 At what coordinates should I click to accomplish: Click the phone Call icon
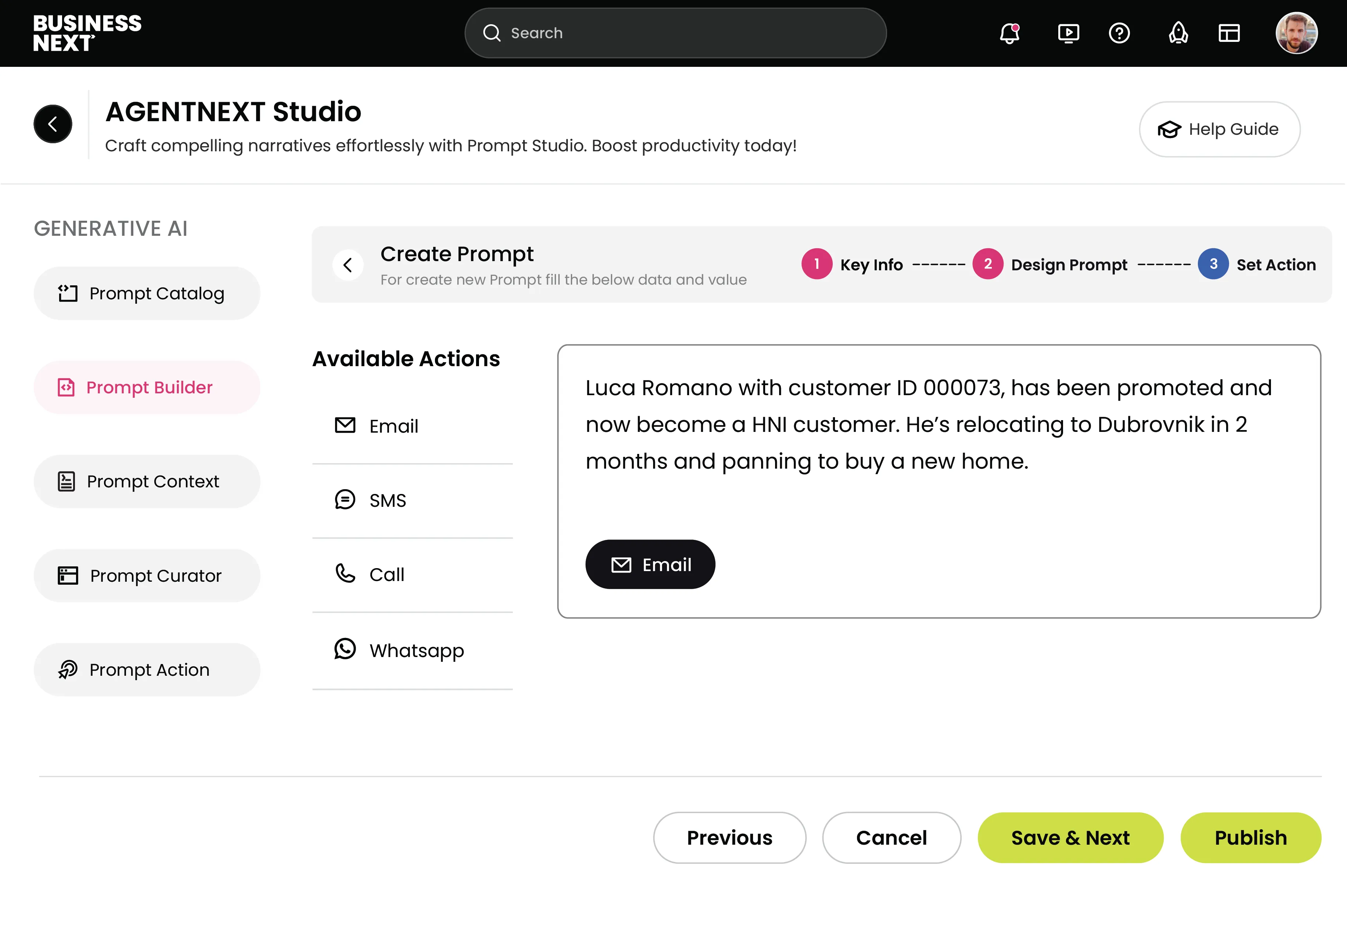click(345, 574)
